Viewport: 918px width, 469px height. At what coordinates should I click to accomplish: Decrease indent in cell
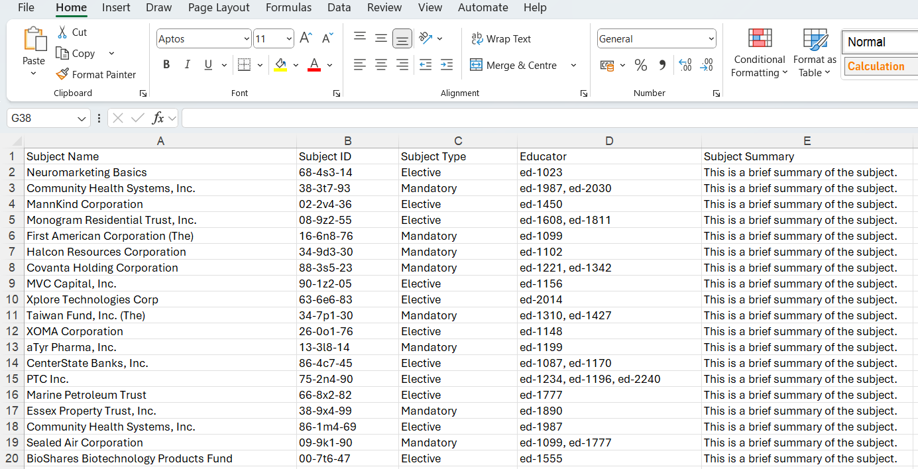[426, 65]
